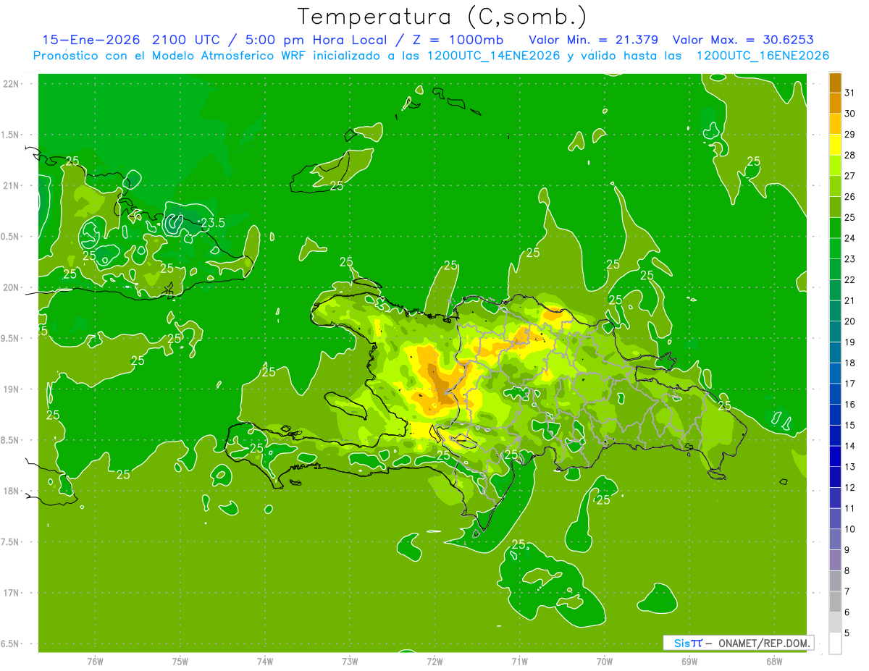
Task: Click the '71W' longitude axis label
Action: (519, 661)
